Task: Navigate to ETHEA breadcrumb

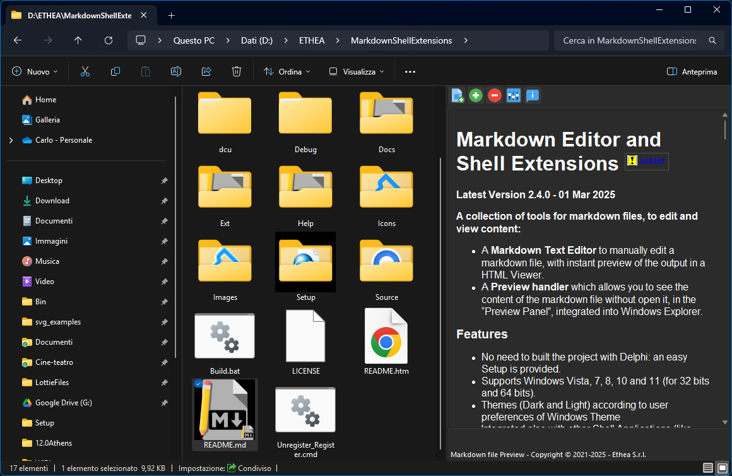Action: tap(312, 40)
